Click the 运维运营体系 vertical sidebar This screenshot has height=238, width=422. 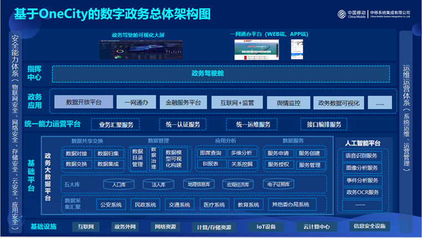click(x=406, y=132)
